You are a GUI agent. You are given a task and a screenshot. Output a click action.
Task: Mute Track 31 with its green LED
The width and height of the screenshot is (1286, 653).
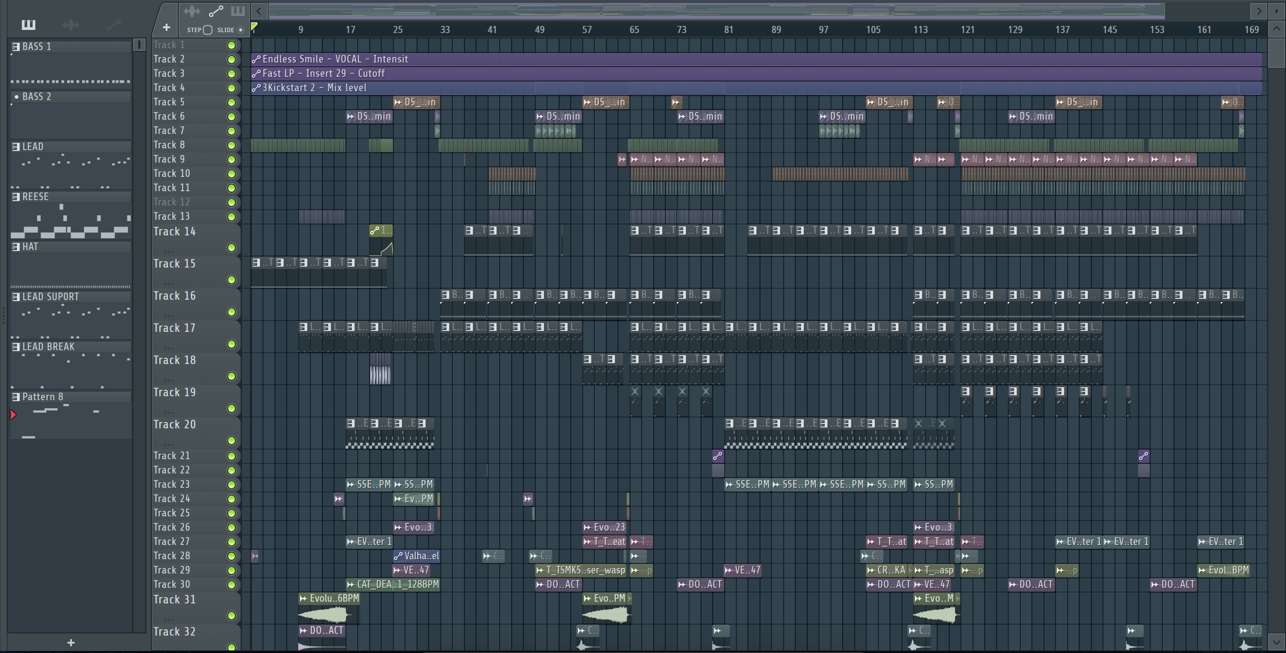232,615
